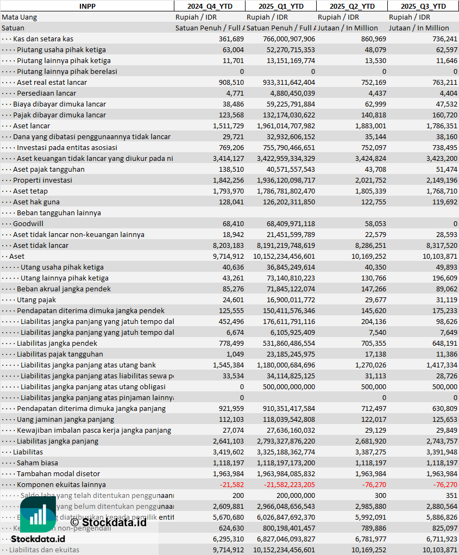Select the 2025_Q2_YTD column header
459x555 pixels.
352,6
